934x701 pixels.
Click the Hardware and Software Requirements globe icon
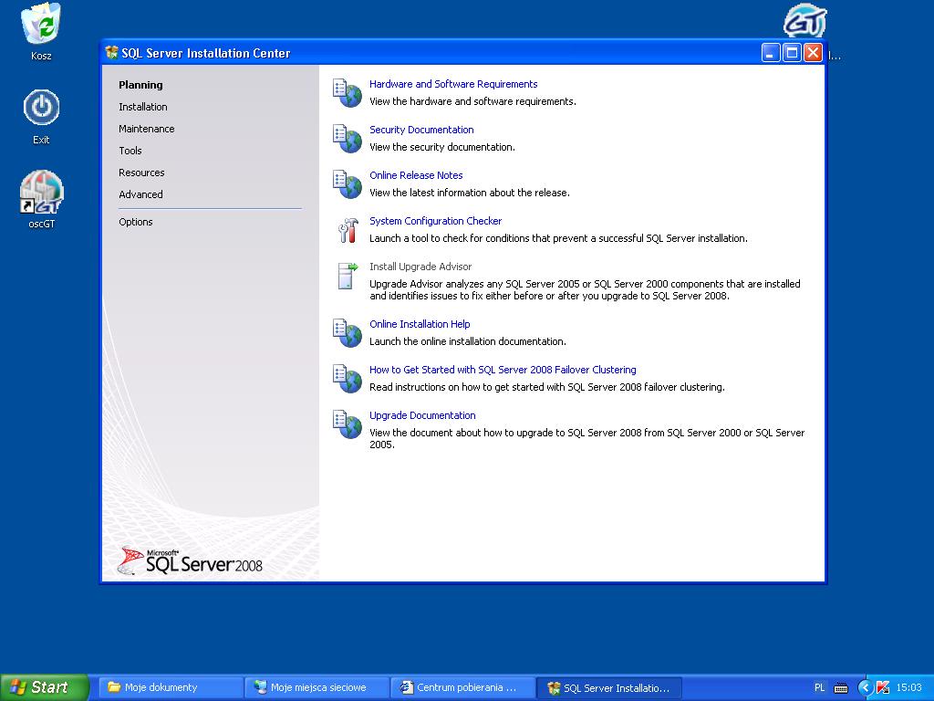click(x=348, y=93)
